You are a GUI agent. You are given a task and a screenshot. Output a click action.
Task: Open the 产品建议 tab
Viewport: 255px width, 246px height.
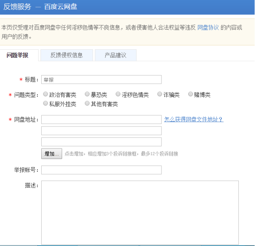pos(116,55)
